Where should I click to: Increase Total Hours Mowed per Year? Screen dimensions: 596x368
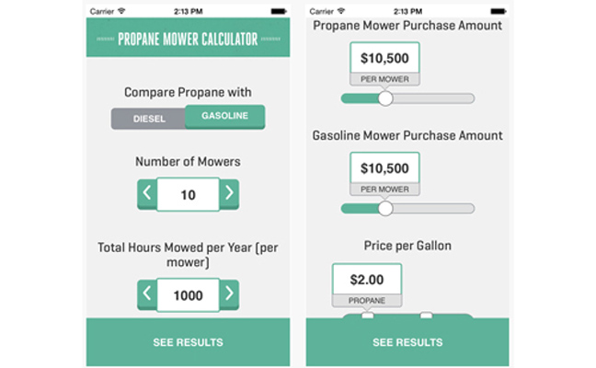click(229, 294)
